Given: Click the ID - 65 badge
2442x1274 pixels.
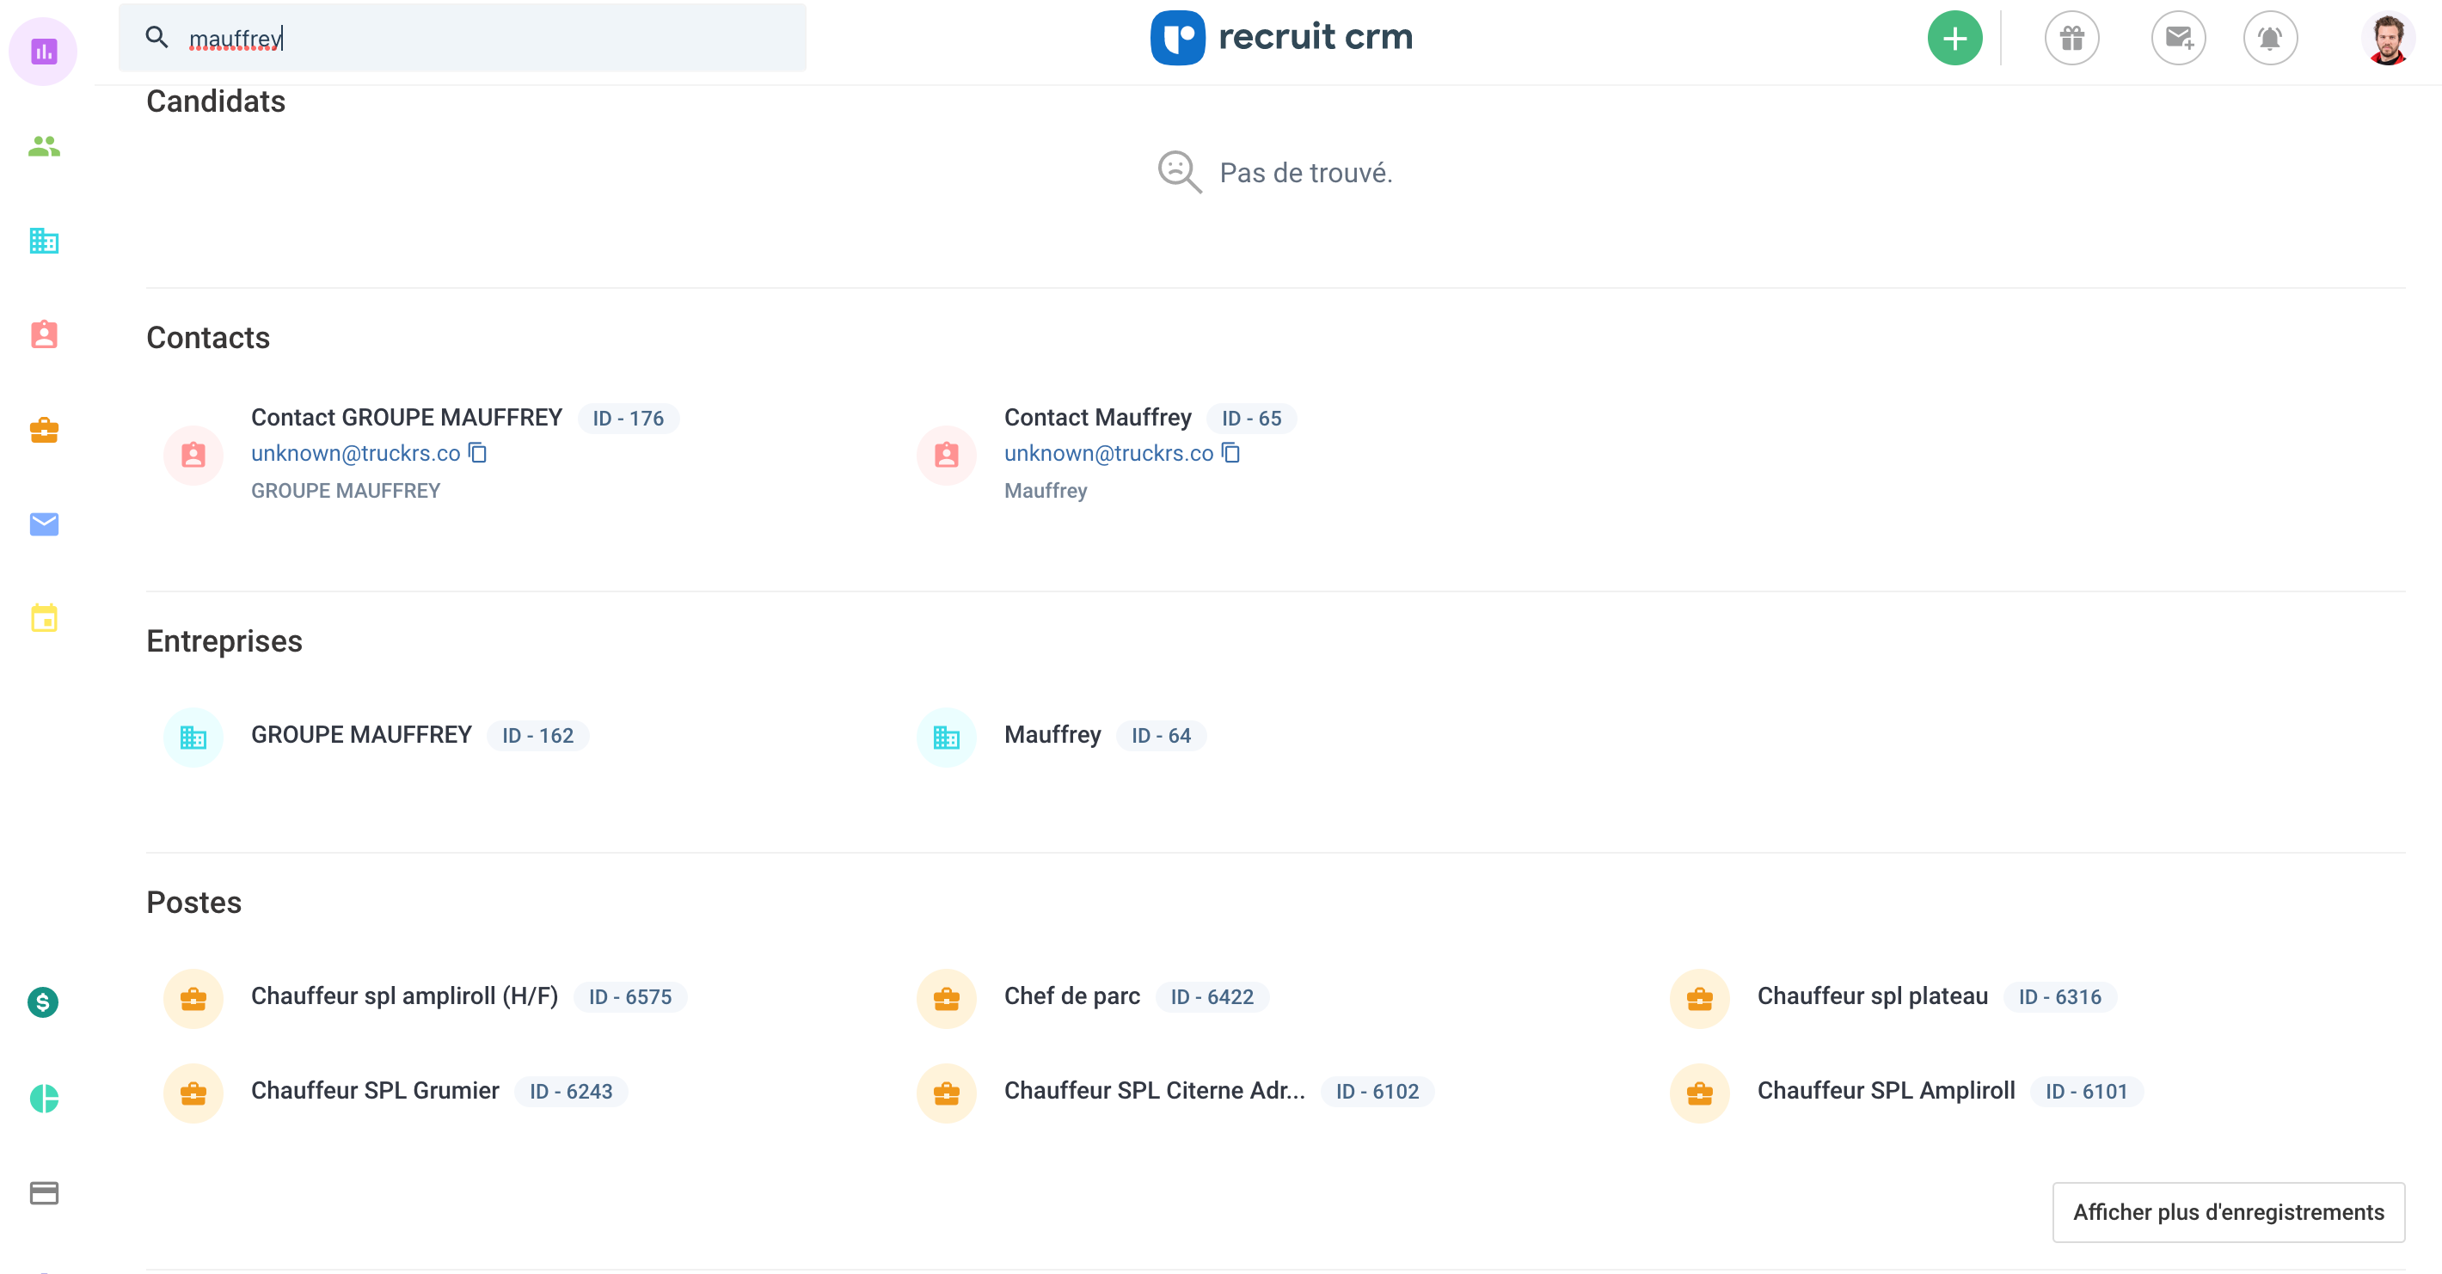Looking at the screenshot, I should coord(1251,418).
